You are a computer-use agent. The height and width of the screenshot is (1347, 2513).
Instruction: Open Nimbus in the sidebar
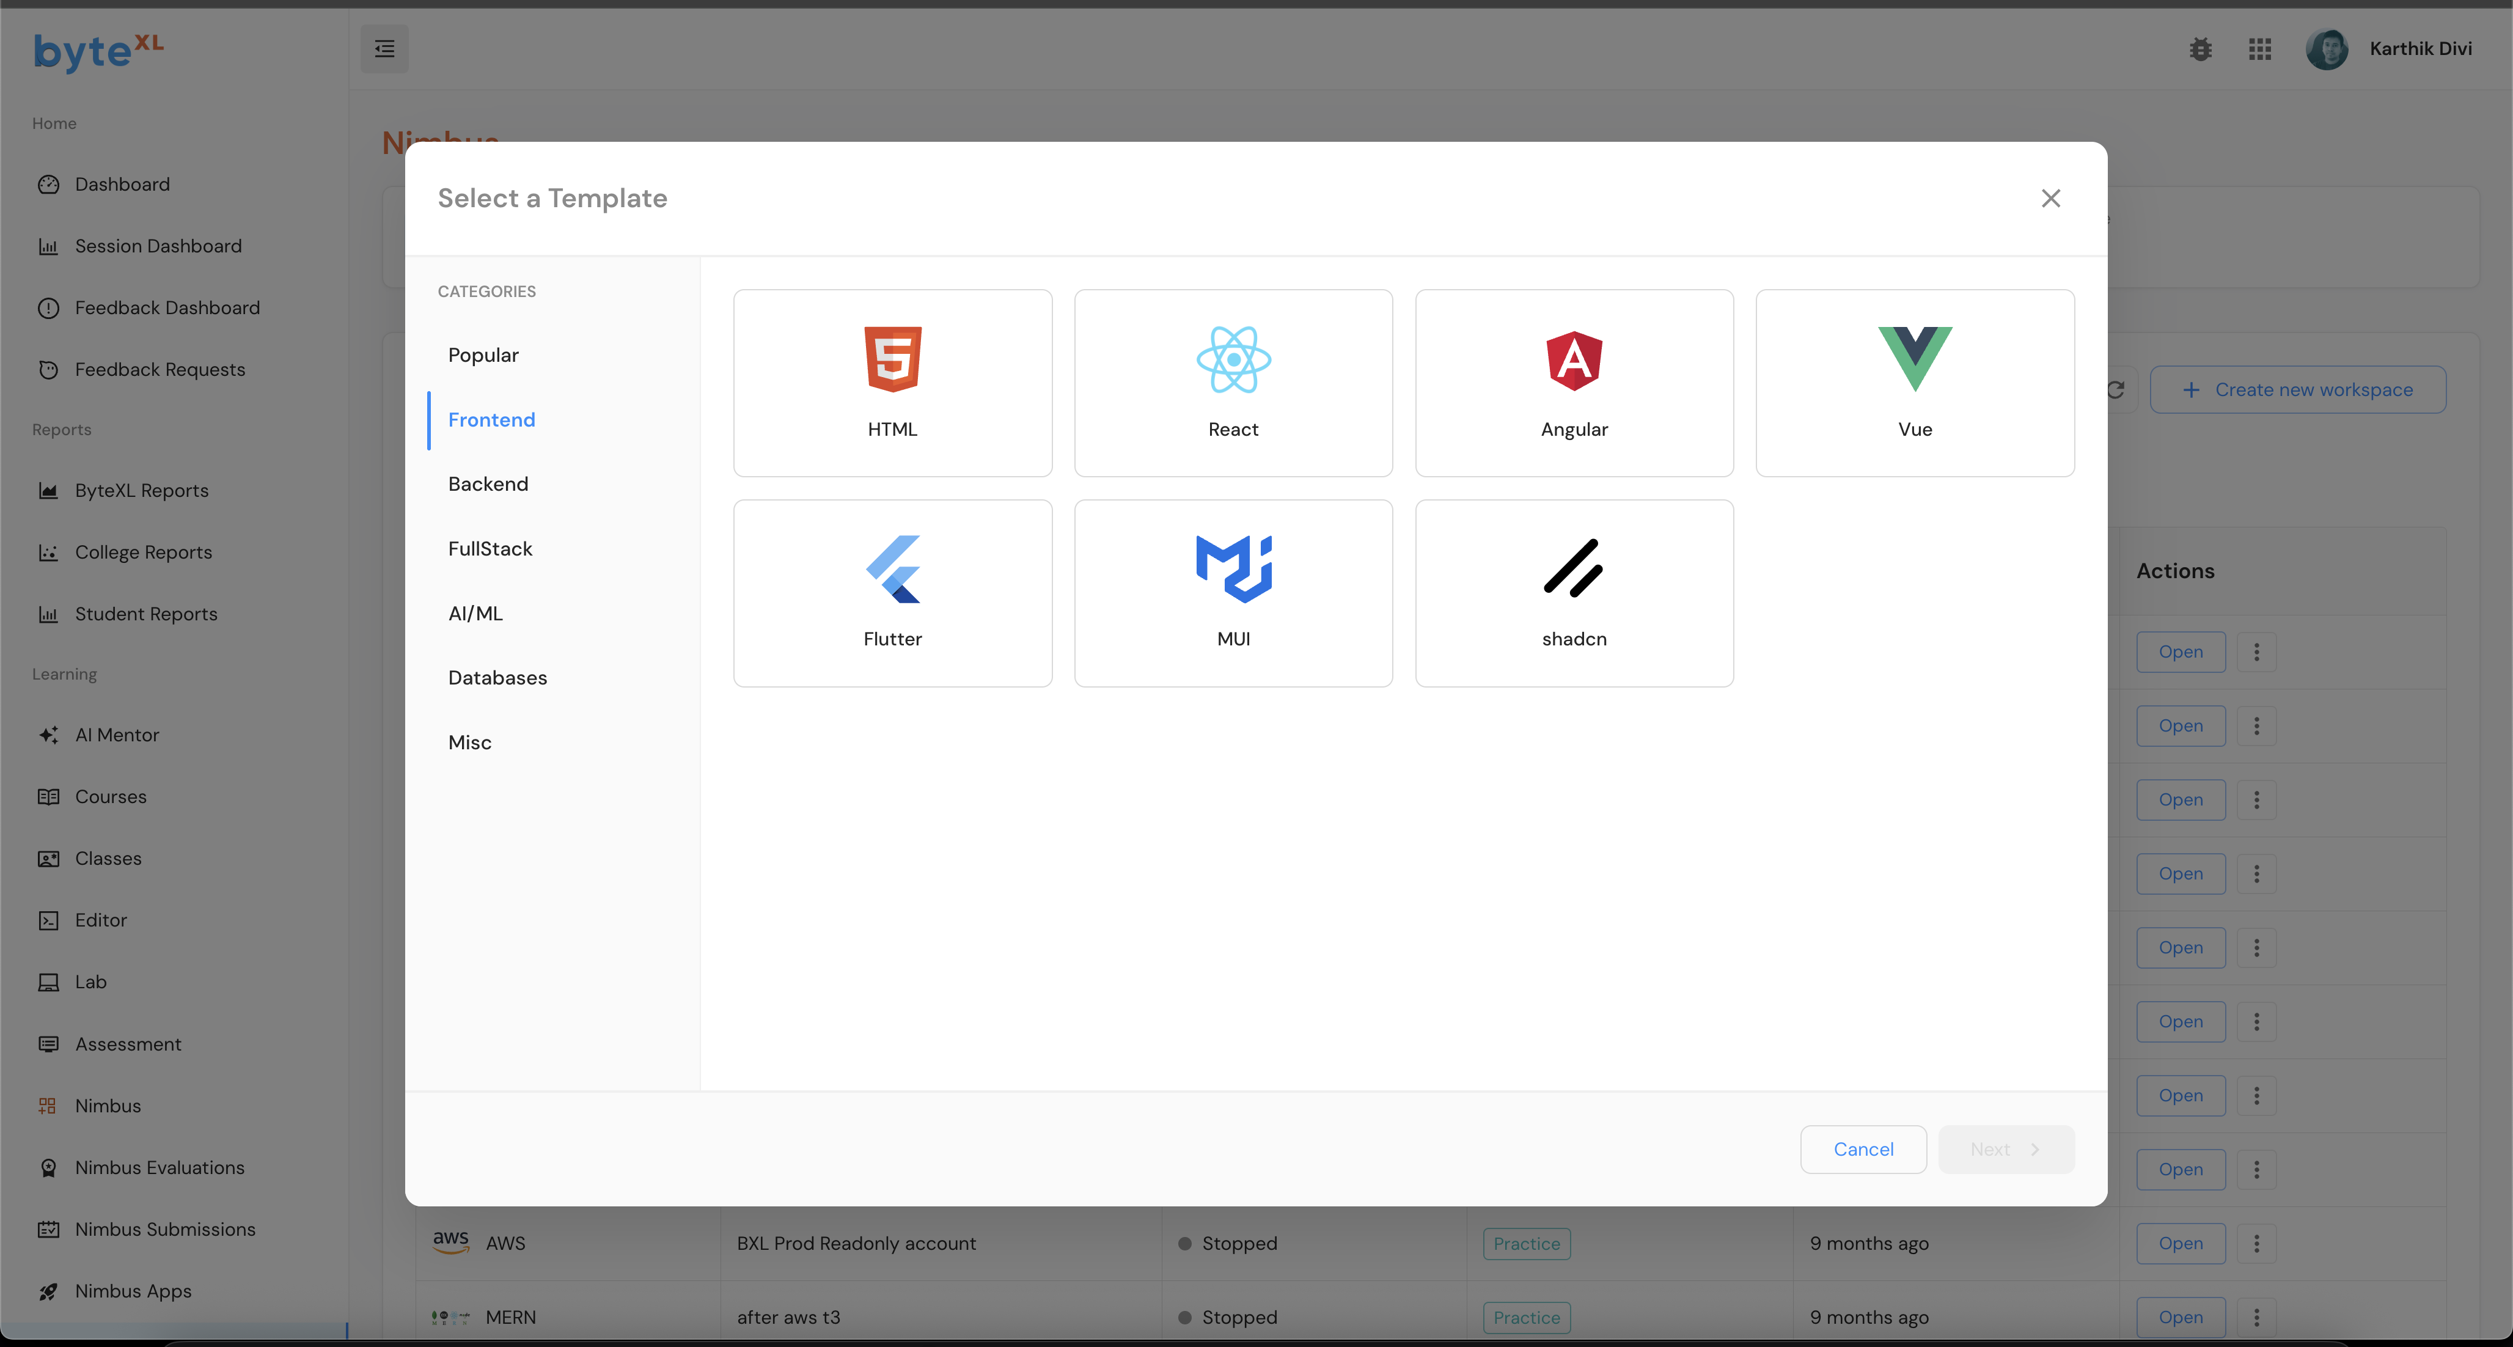108,1105
